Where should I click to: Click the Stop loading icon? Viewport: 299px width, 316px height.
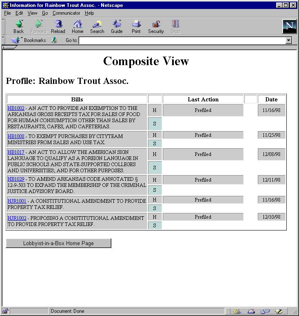(175, 26)
